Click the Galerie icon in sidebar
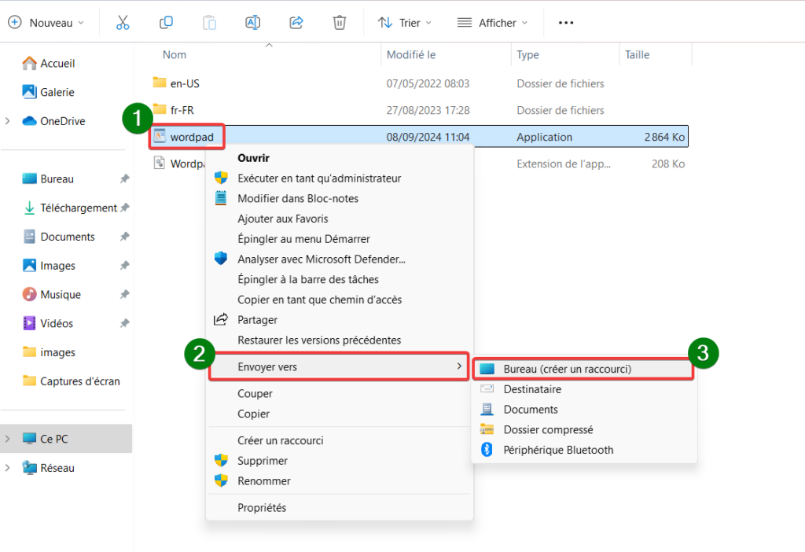The height and width of the screenshot is (552, 805). click(x=29, y=92)
